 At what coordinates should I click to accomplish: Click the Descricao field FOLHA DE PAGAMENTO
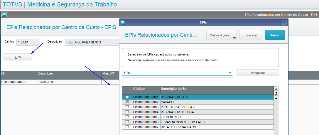[92, 42]
